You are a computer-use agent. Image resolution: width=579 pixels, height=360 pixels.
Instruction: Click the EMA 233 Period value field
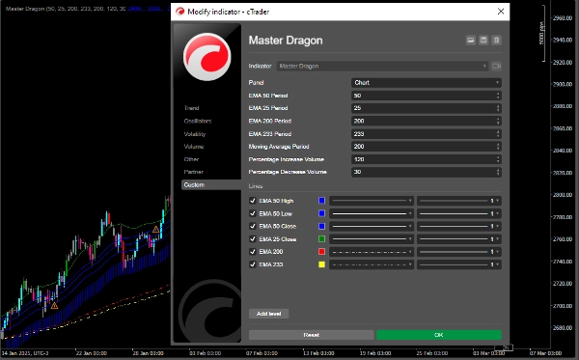point(427,133)
